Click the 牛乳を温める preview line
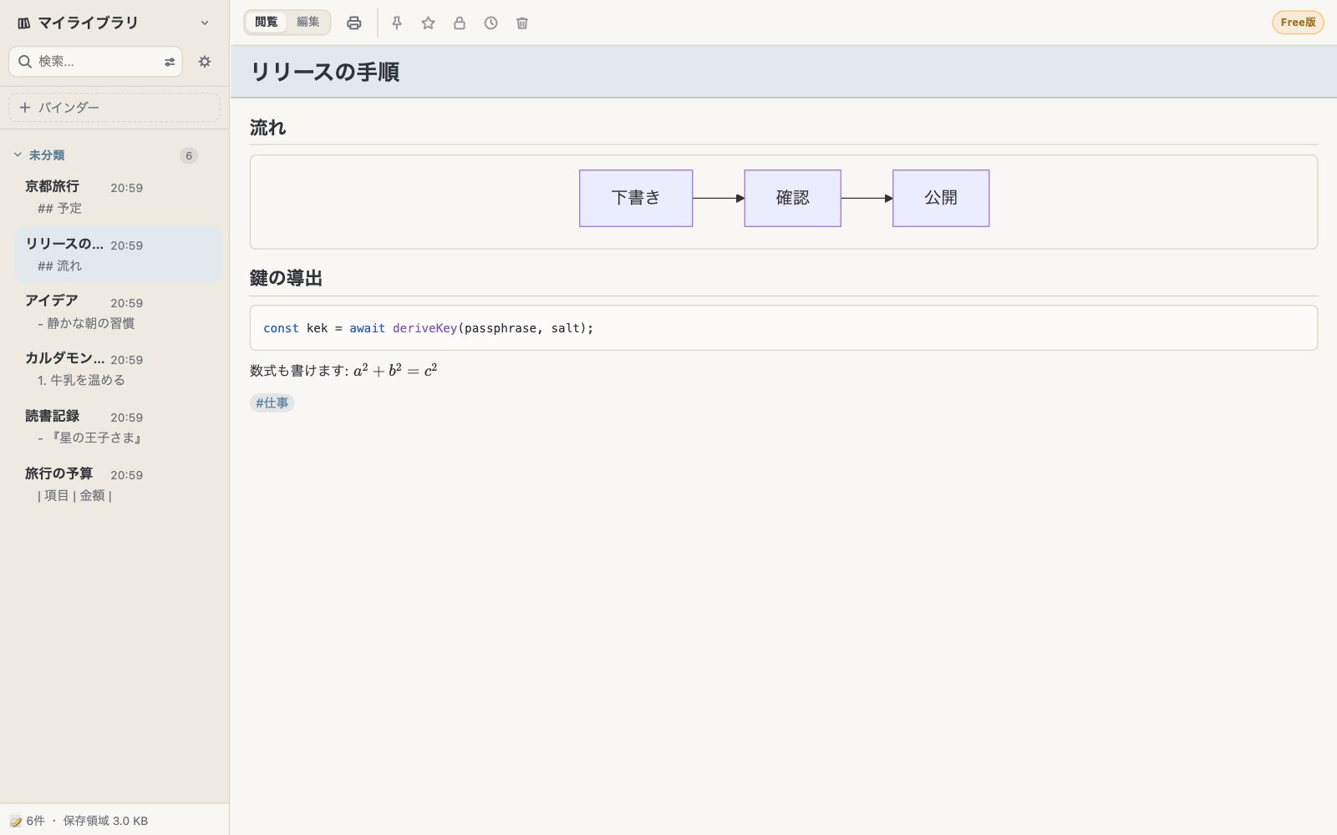1337x835 pixels. coord(81,380)
